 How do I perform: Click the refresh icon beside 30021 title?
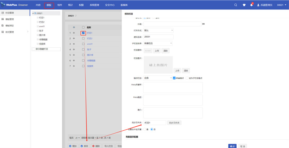coord(76,16)
